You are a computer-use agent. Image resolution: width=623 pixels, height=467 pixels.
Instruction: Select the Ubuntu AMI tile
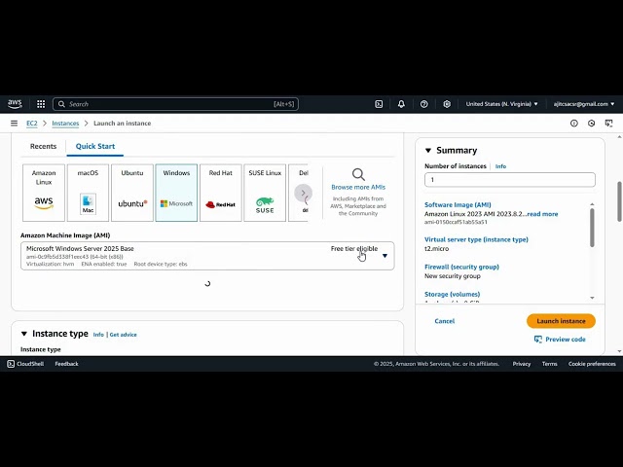pos(132,193)
